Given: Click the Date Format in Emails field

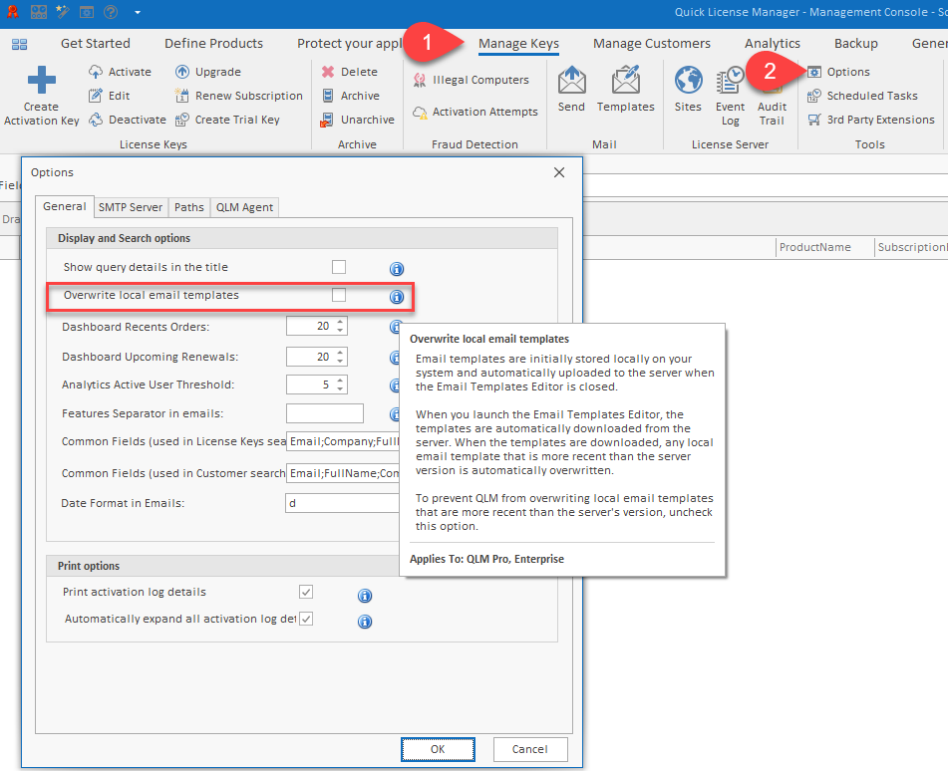Looking at the screenshot, I should click(343, 503).
